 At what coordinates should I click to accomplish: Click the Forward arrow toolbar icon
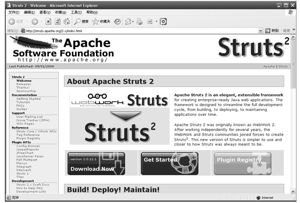click(35, 22)
